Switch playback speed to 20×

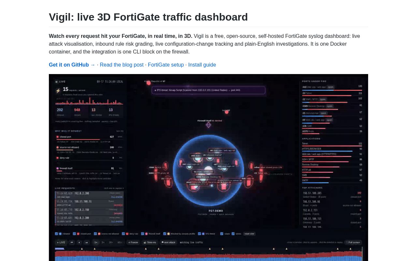tap(111, 242)
